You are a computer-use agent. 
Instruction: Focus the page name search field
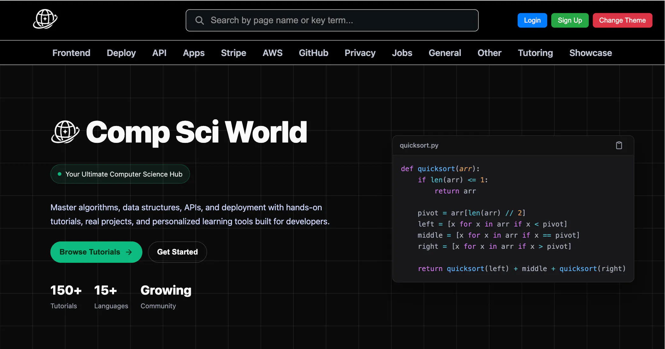click(332, 20)
